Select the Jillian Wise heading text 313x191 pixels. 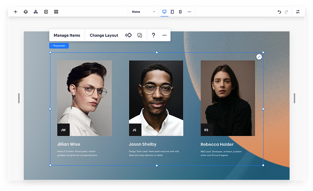click(68, 144)
